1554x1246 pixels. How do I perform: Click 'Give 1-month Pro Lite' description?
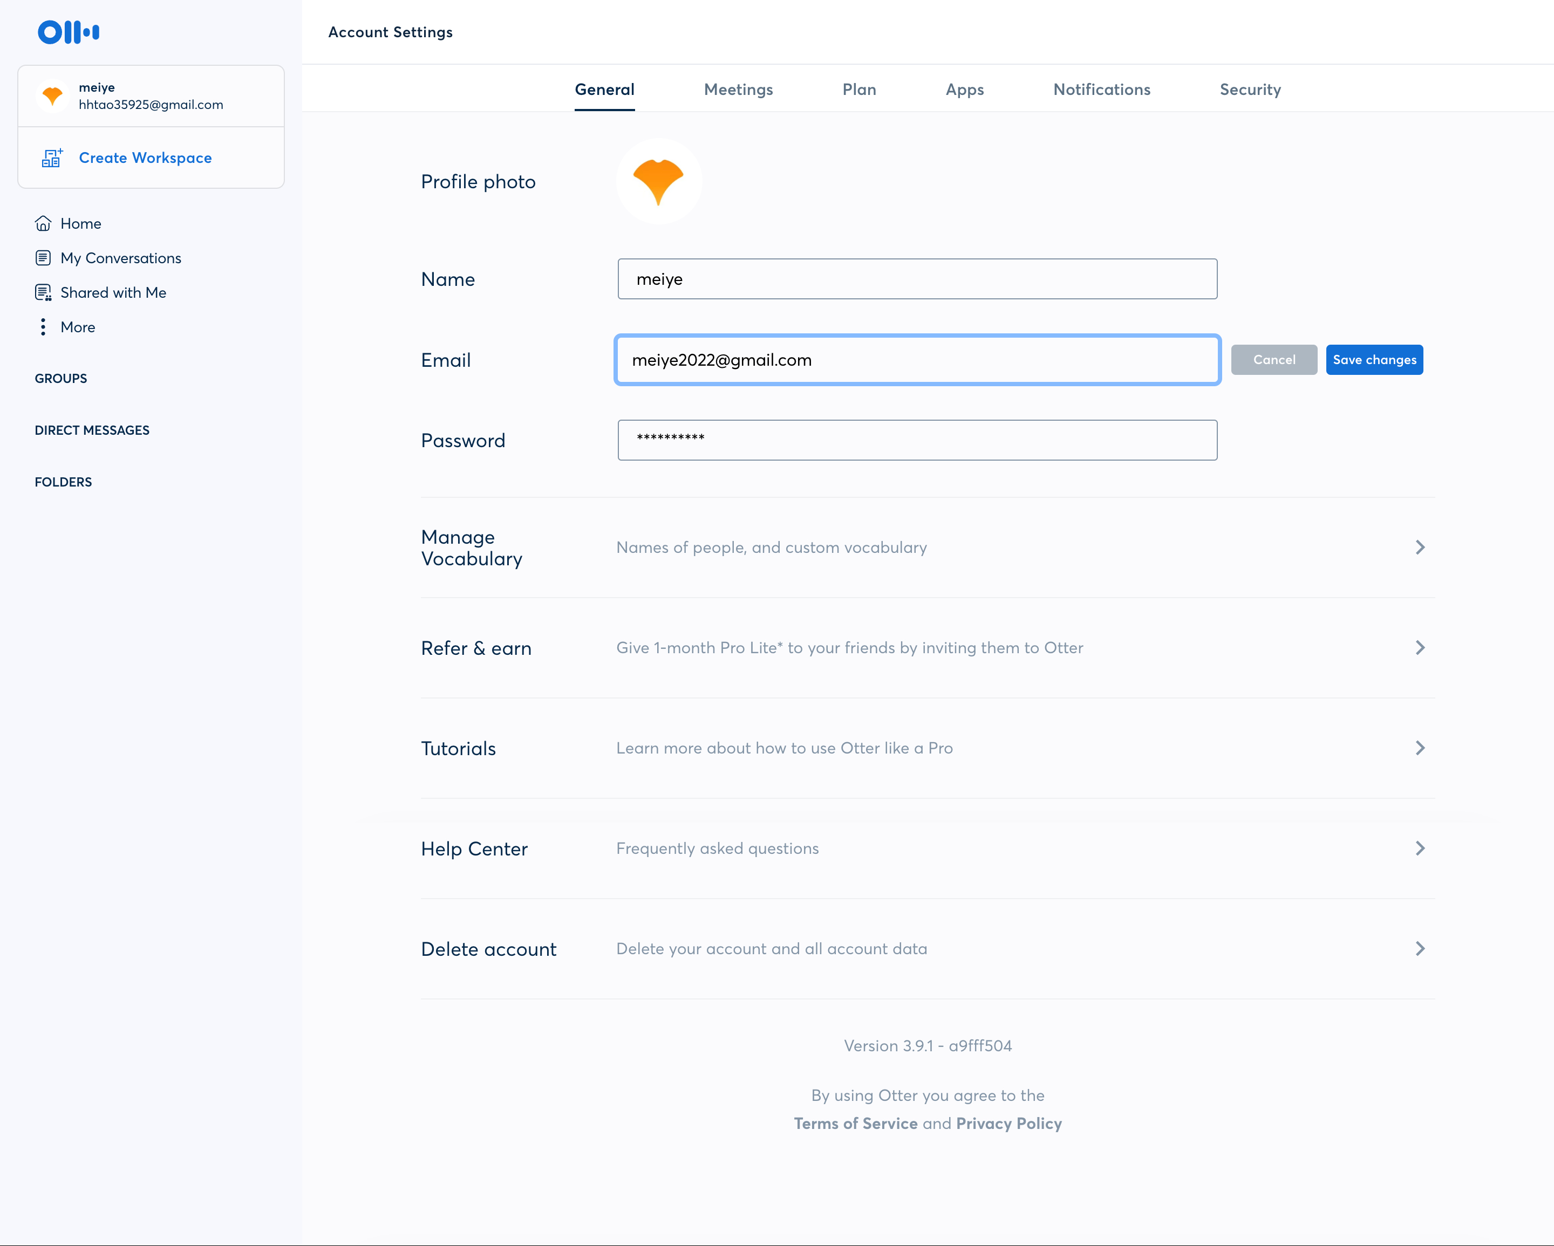pyautogui.click(x=849, y=647)
